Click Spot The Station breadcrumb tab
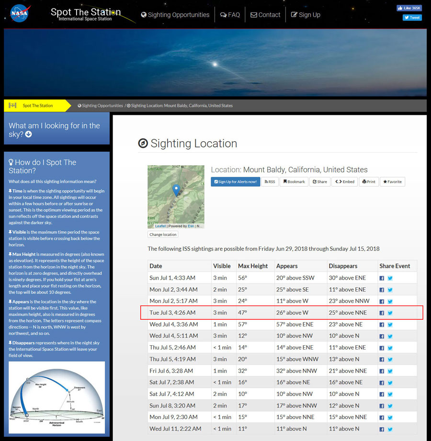Viewport: 431px width, 441px height. point(38,105)
